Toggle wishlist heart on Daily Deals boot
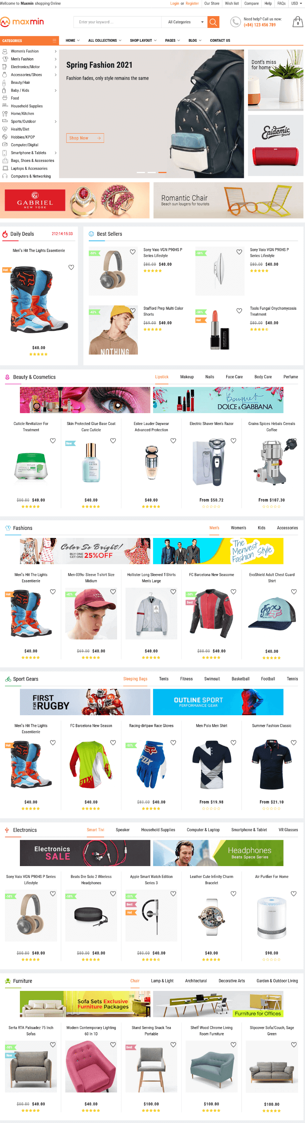Screen dimensions: 305x1123 71,267
